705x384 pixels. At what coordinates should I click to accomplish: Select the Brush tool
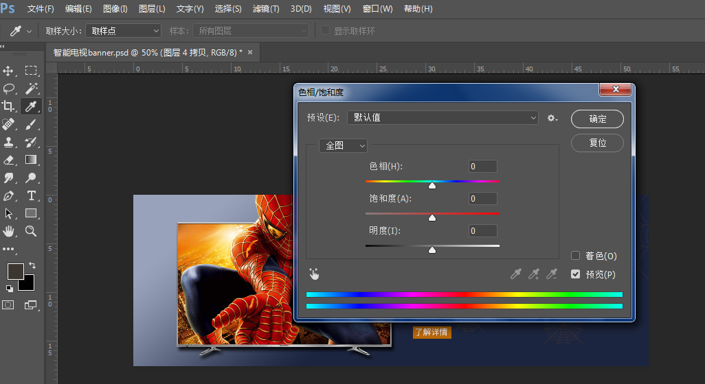[x=30, y=124]
